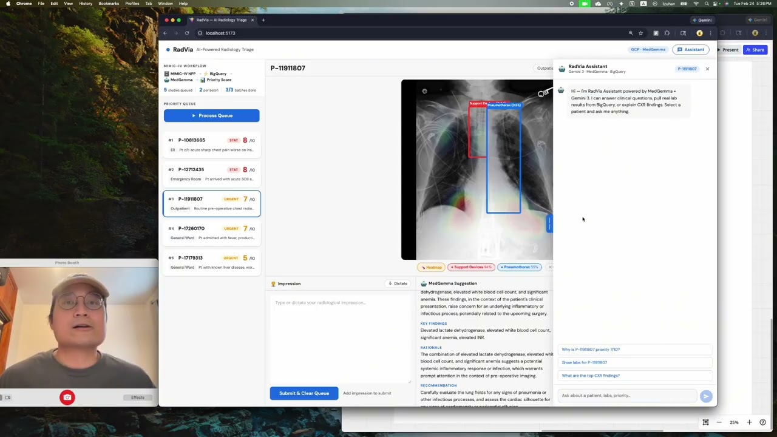Viewport: 777px width, 437px height.
Task: Click Share button in background window
Action: [x=755, y=50]
